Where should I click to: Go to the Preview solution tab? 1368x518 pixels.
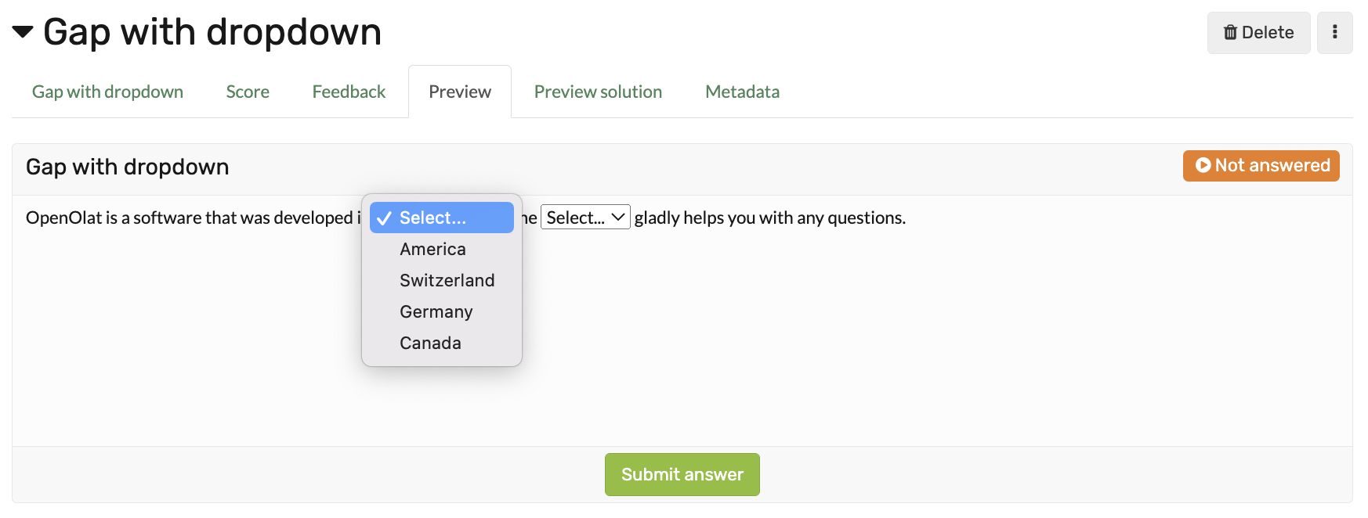click(598, 92)
